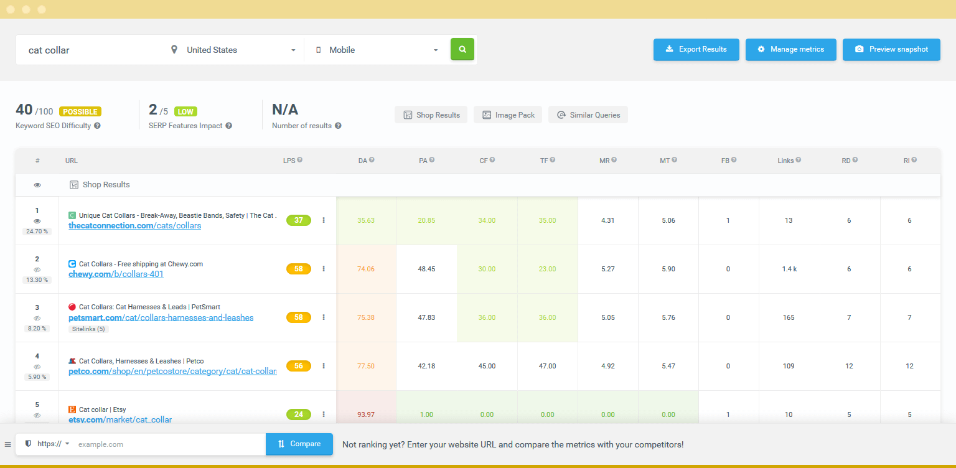Screen dimensions: 956x468
Task: Click the hamburger icon in the bottom bar
Action: point(8,444)
